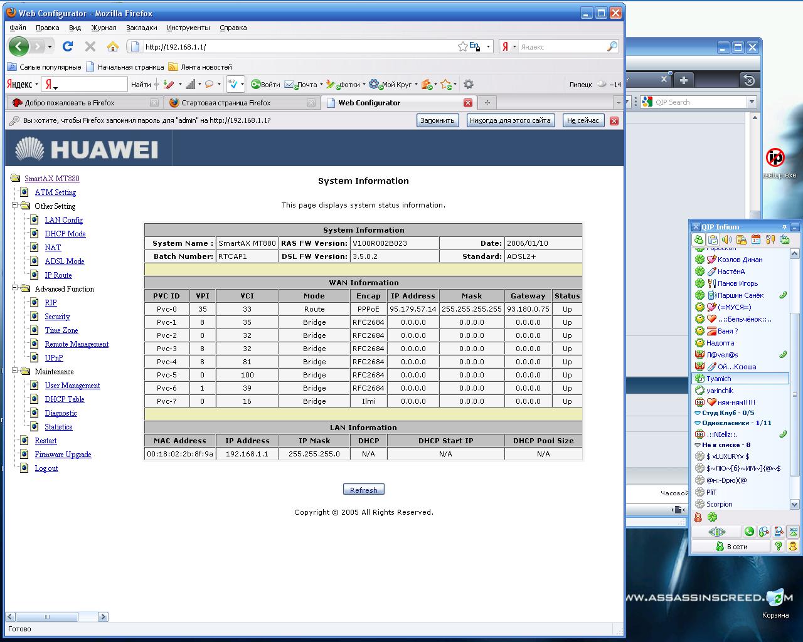This screenshot has height=642, width=803.
Task: Click the Home icon in navigation bar
Action: coord(113,46)
